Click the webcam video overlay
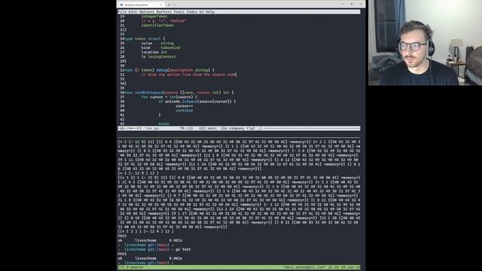 click(x=425, y=43)
